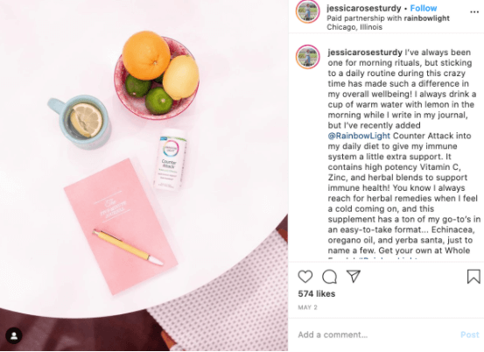Click the Counter Attack bottle in photo

pyautogui.click(x=170, y=159)
